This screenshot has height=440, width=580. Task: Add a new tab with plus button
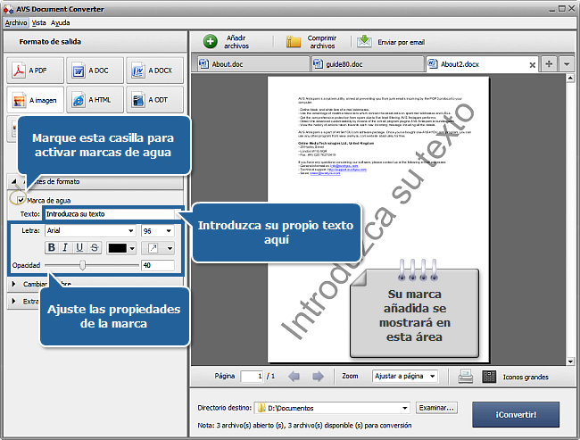tap(549, 63)
